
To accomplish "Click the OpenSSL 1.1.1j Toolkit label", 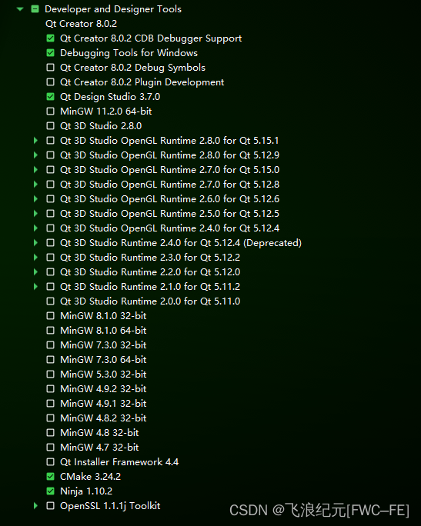I will point(110,505).
